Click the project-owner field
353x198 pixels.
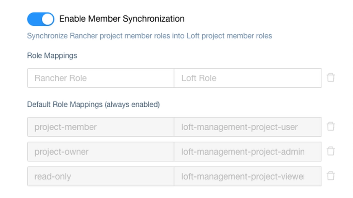100,152
